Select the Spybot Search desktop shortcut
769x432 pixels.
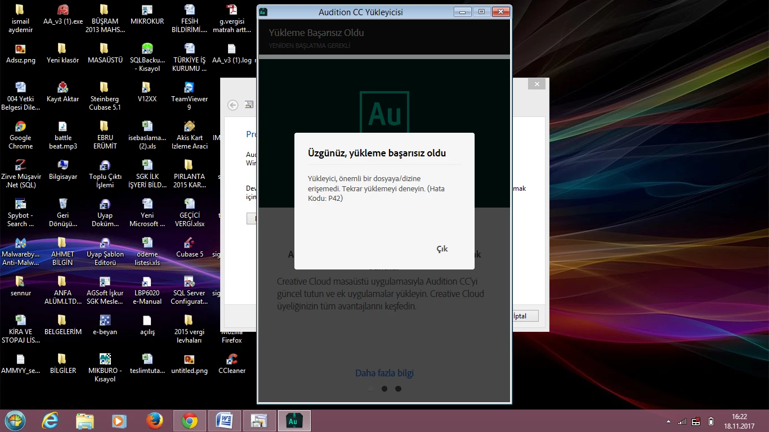click(20, 213)
